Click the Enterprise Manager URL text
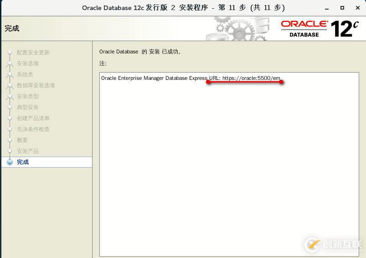This screenshot has width=366, height=258. pyautogui.click(x=251, y=78)
